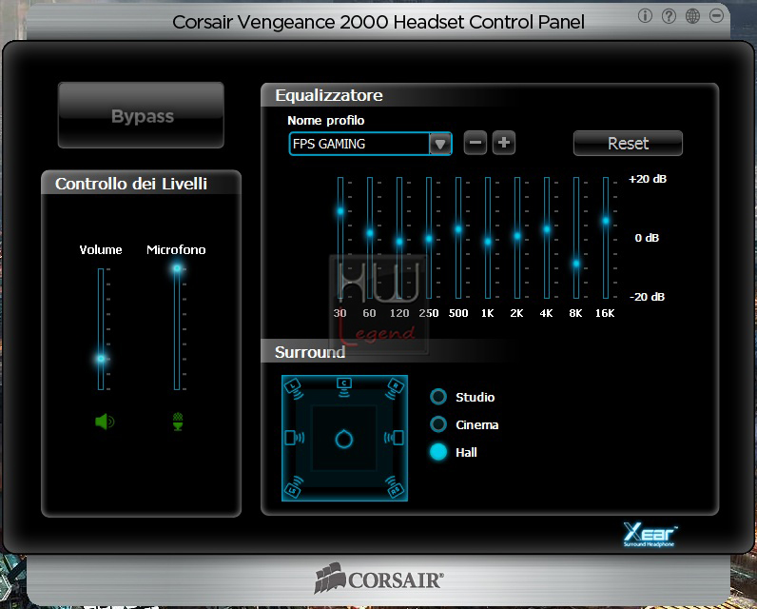Mute the microphone via green mic icon

178,422
